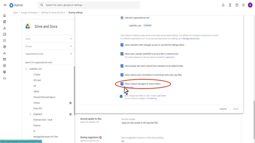Select the 2 factor organizational unit
This screenshot has height=143, width=255.
click(37, 75)
